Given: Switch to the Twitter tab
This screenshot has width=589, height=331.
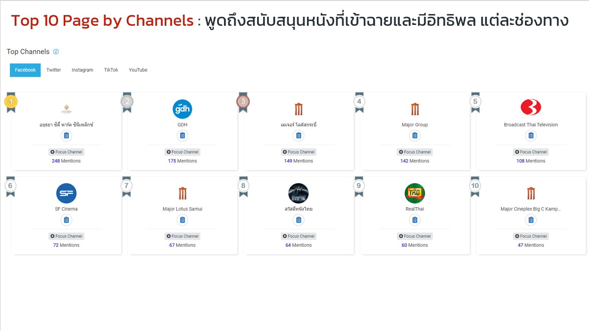Looking at the screenshot, I should tap(54, 70).
